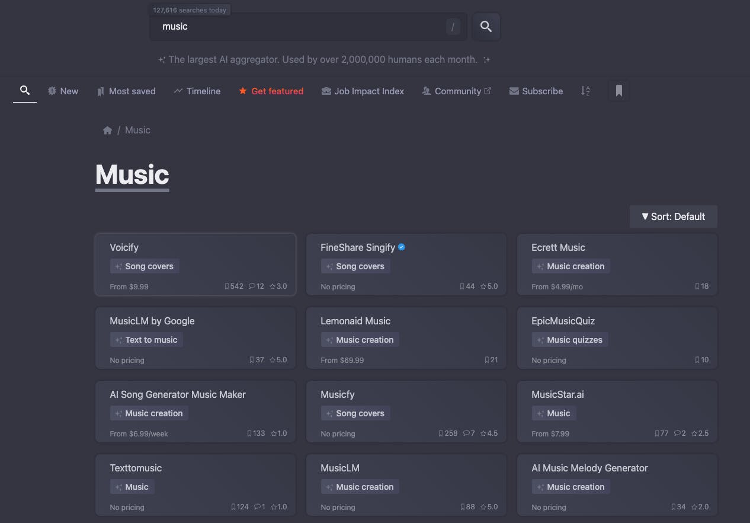Click the Music breadcrumb link
This screenshot has width=750, height=523.
137,130
